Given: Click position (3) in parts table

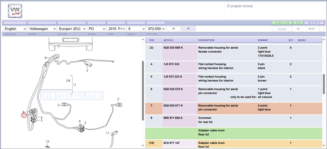Looking at the screenshot, I should pyautogui.click(x=151, y=48).
